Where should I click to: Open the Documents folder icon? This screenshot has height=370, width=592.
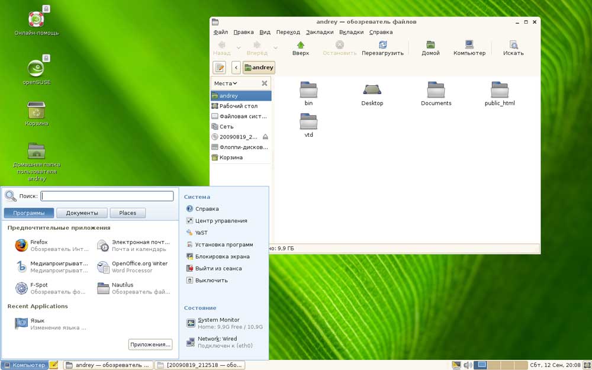click(436, 90)
